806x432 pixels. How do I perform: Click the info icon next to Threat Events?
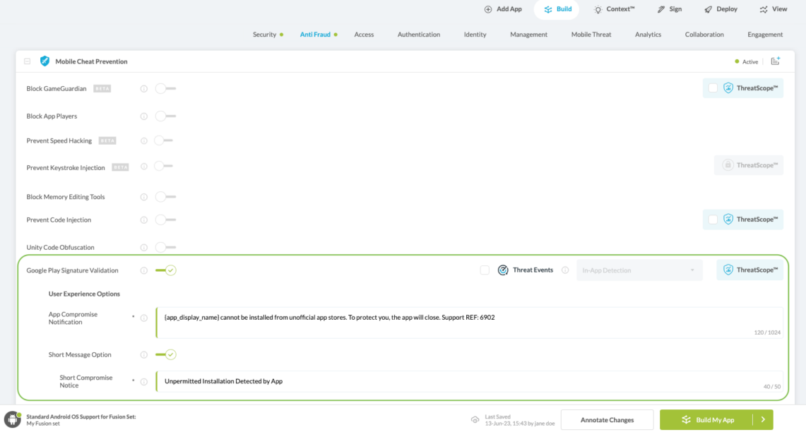tap(565, 270)
